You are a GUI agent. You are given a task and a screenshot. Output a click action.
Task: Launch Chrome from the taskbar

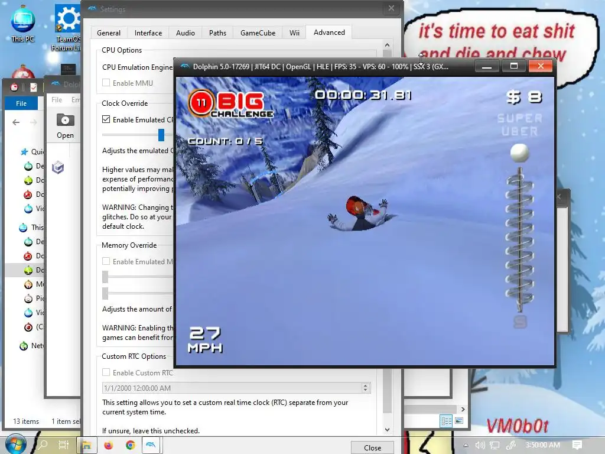(x=131, y=445)
